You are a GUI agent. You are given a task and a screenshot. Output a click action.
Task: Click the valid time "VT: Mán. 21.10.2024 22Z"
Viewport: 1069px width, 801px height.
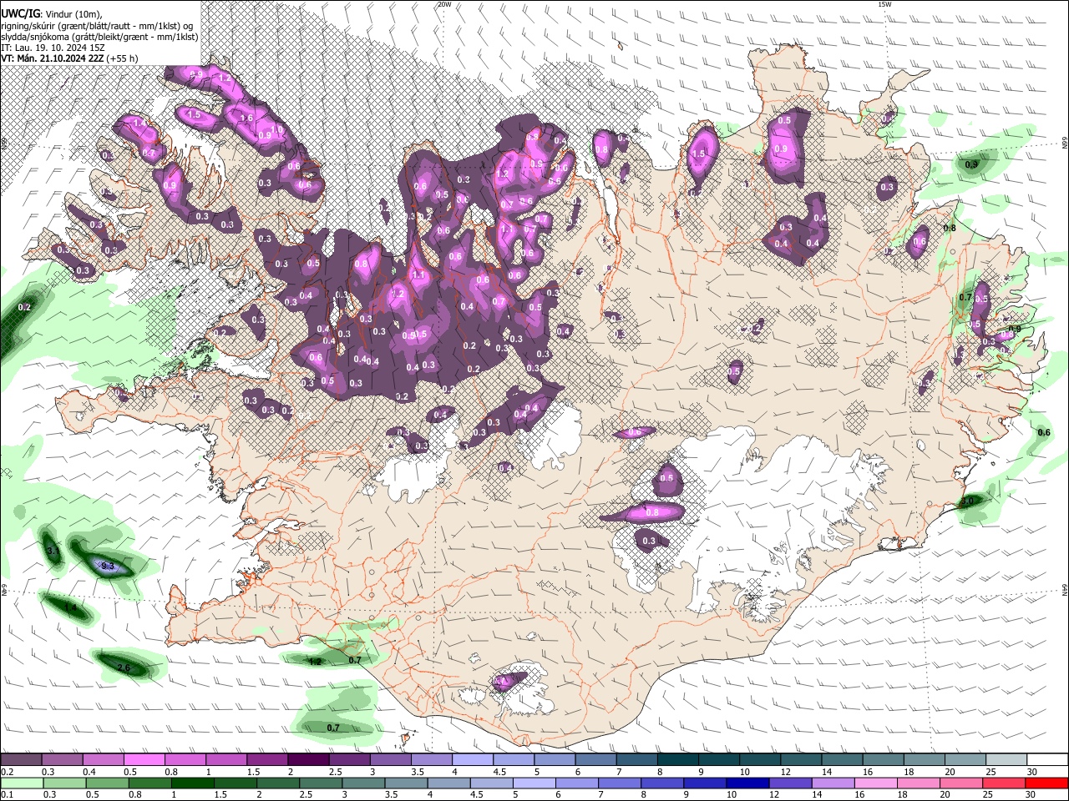[52, 58]
